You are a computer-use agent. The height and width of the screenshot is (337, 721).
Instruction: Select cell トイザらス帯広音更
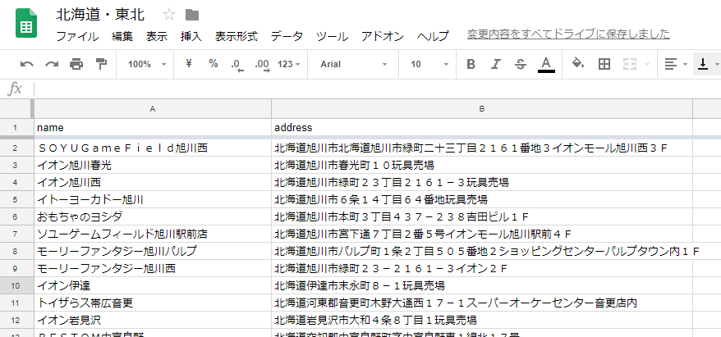click(153, 303)
